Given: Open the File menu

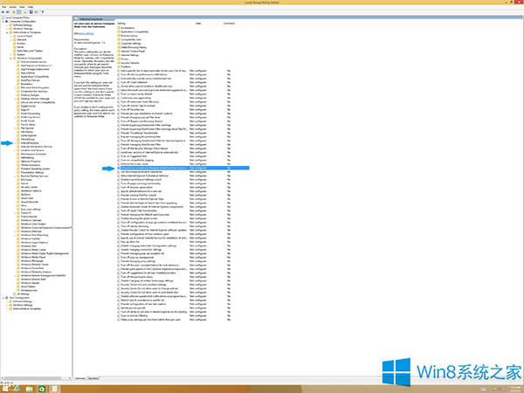Looking at the screenshot, I should click(x=3, y=7).
